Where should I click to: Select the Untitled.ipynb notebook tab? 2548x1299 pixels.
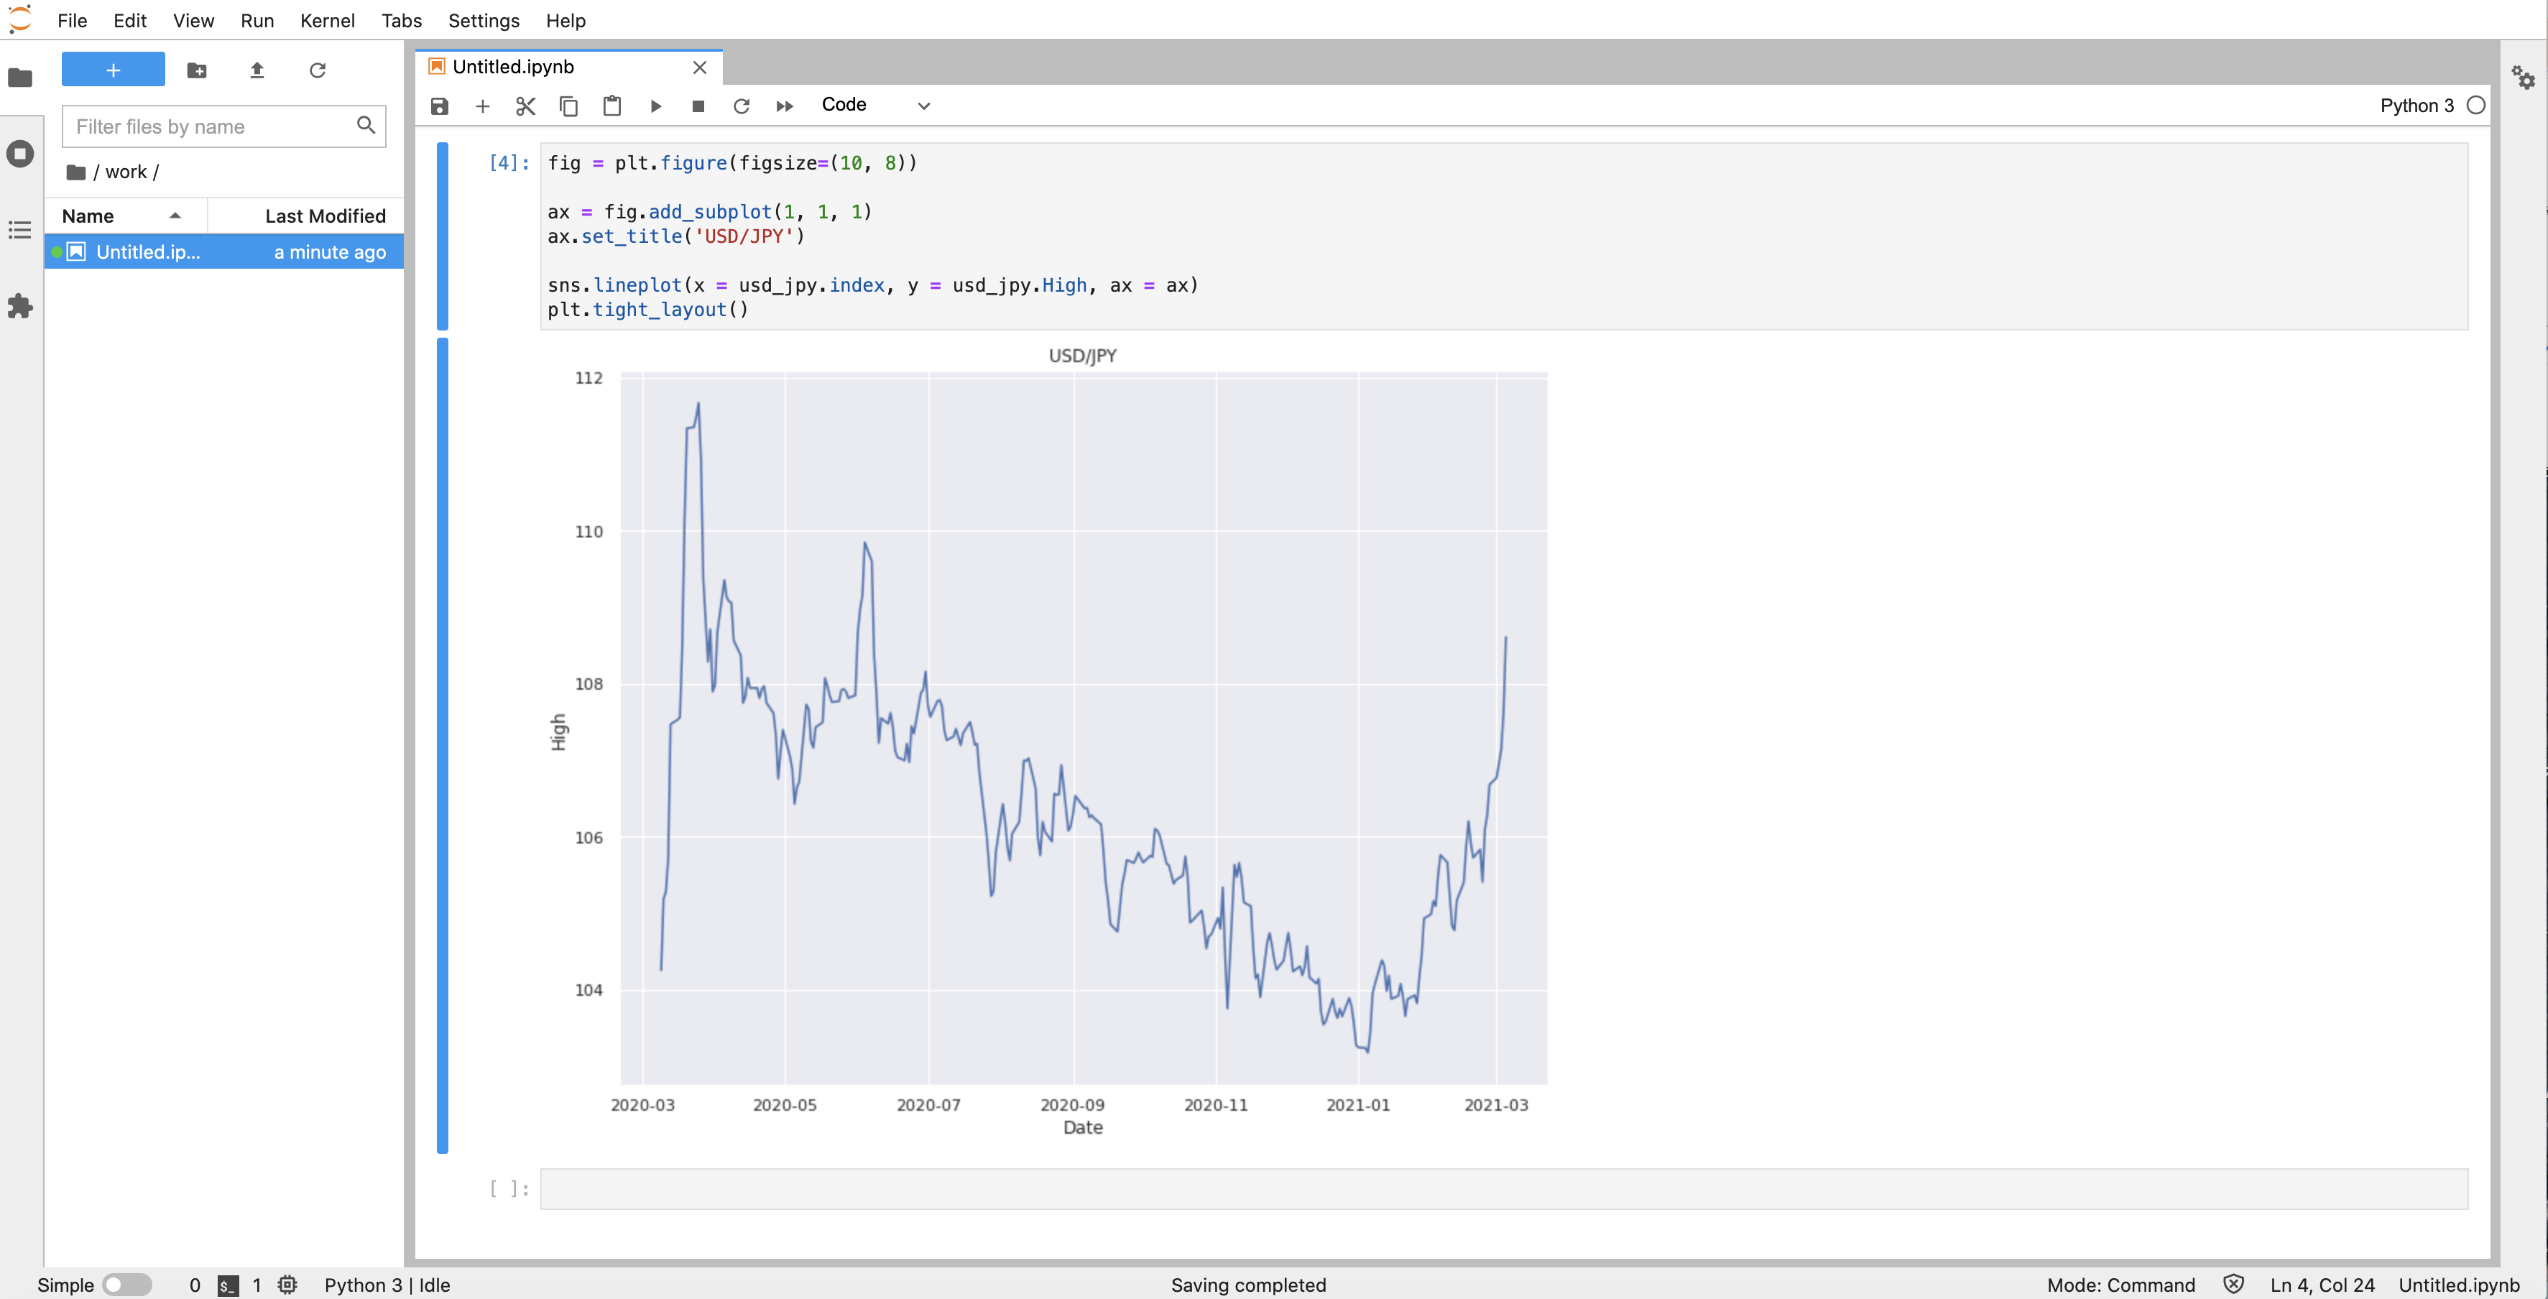513,66
